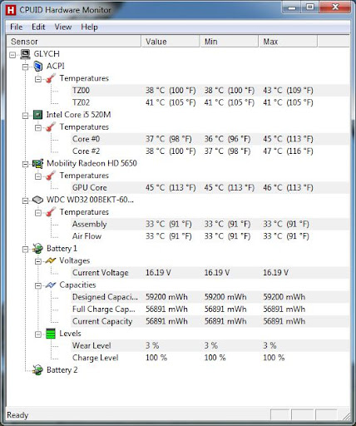Screen dimensions: 356x426
Task: Click the ACPI device icon
Action: tap(38, 67)
